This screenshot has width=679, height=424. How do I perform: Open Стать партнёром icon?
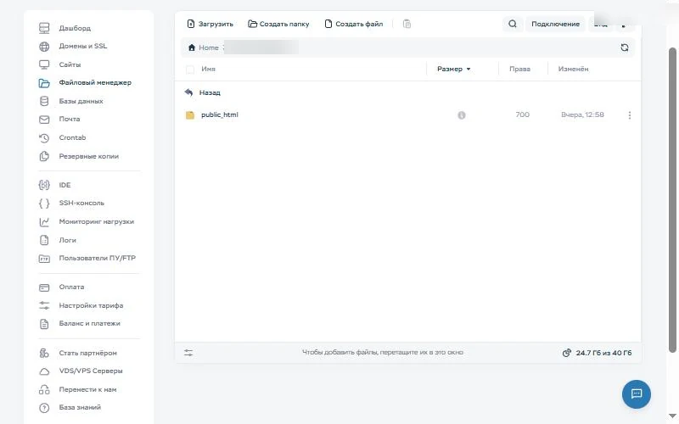pyautogui.click(x=44, y=354)
